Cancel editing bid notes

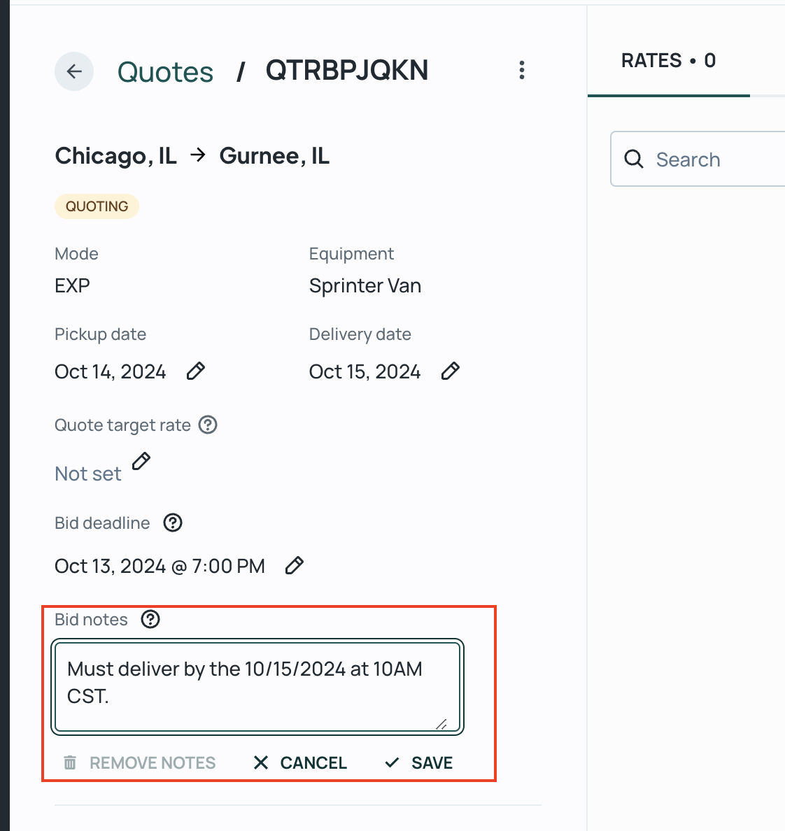click(x=300, y=762)
